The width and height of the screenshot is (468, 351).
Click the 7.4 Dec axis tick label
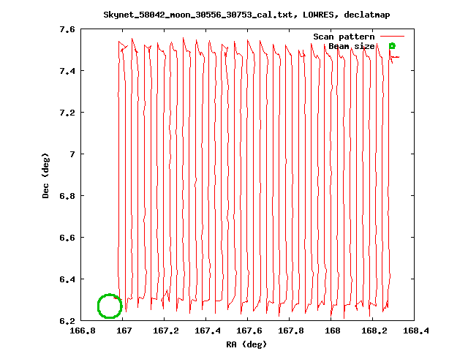click(x=67, y=71)
